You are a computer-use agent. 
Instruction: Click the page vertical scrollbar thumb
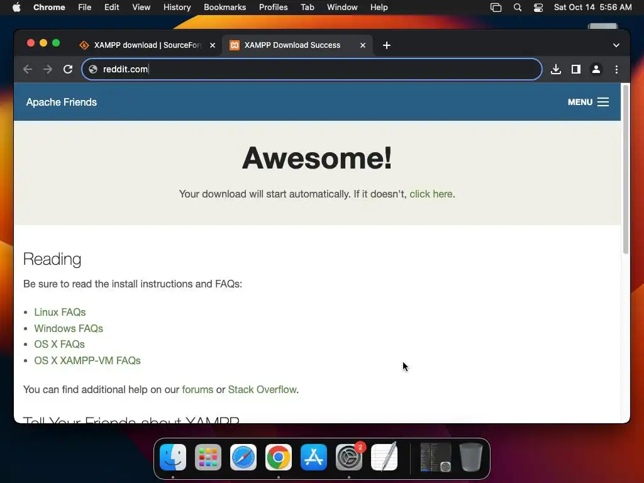(626, 169)
